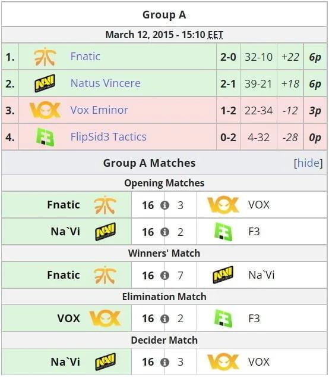Click the EET timezone abbreviation

[x=216, y=35]
